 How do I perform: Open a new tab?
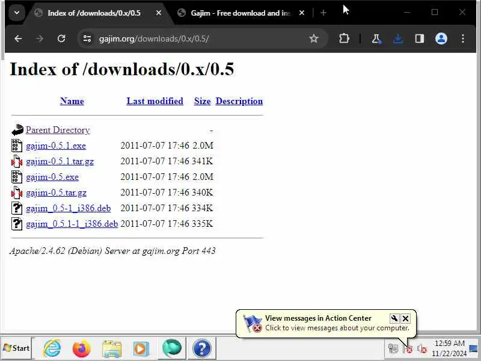[x=323, y=13]
